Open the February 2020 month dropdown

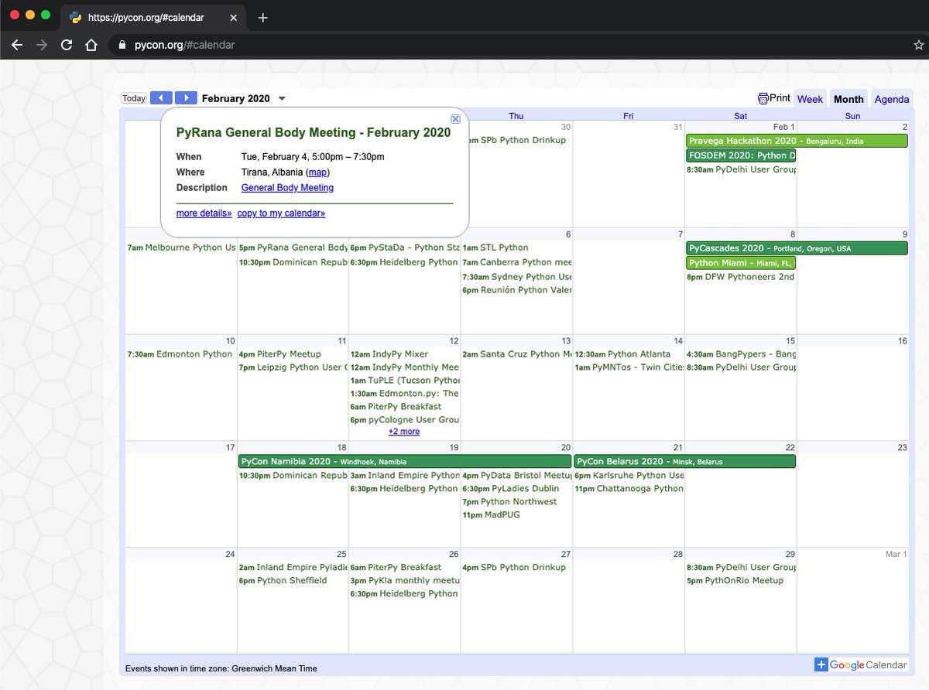coord(282,98)
